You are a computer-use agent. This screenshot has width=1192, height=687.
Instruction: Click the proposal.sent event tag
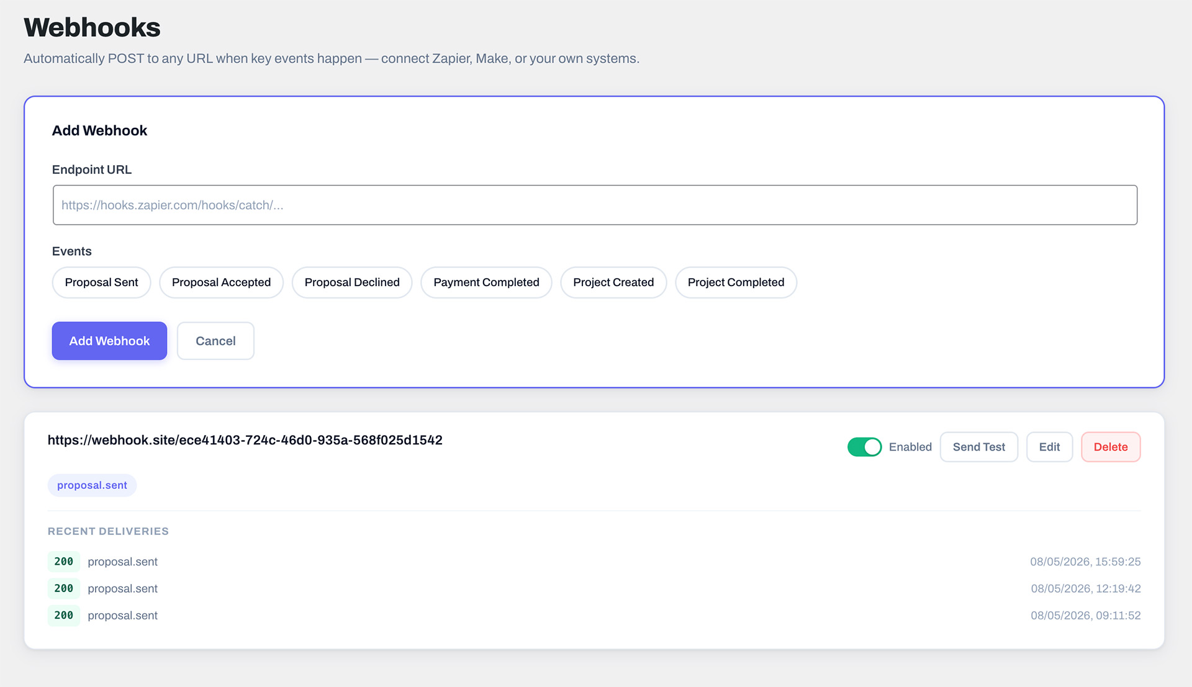tap(92, 485)
